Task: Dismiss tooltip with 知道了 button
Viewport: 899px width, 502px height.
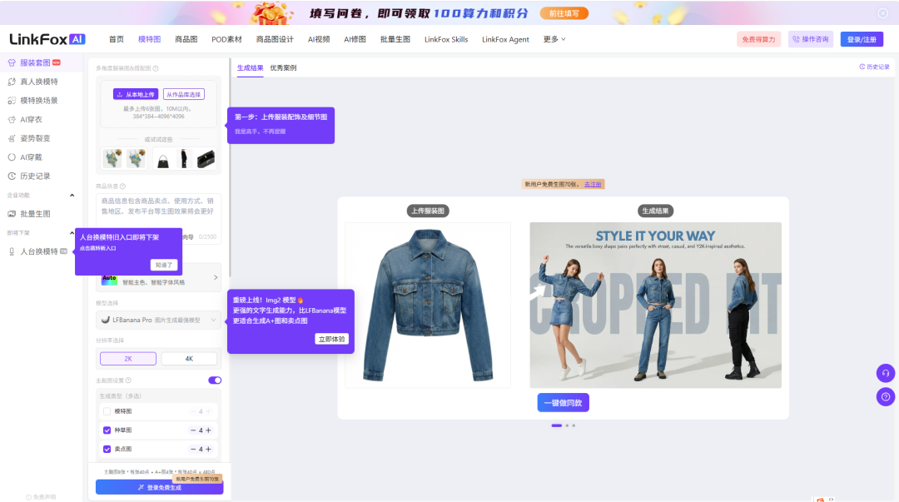Action: point(164,265)
